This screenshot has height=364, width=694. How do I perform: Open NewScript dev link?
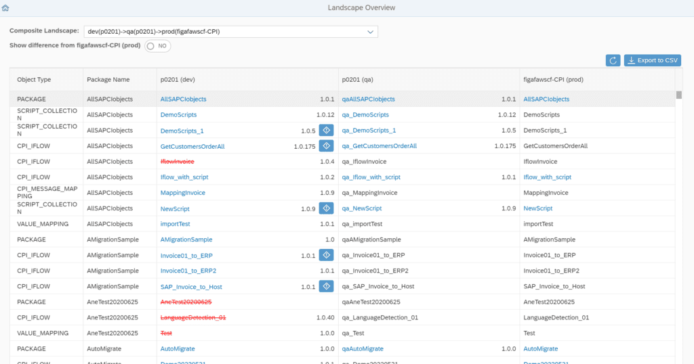(175, 208)
